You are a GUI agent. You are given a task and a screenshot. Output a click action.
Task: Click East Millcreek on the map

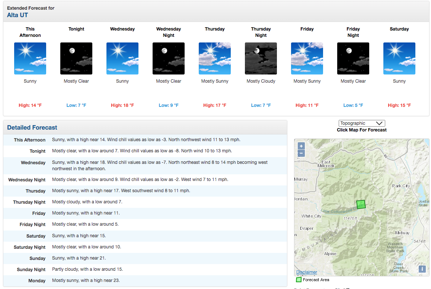pos(326,164)
